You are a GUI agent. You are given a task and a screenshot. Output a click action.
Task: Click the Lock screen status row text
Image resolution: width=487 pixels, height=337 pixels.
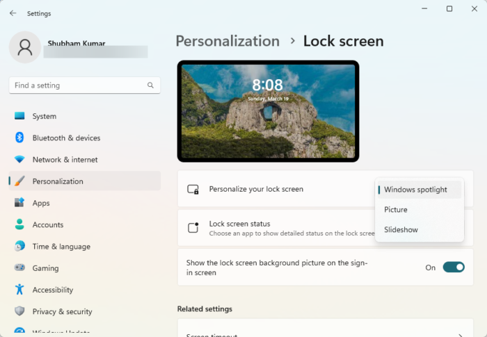[x=239, y=224]
